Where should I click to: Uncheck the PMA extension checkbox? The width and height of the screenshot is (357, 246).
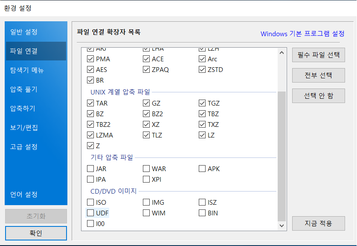(x=90, y=59)
